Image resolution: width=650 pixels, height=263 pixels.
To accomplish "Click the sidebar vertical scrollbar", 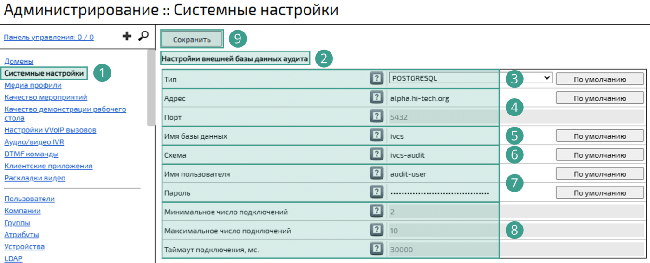I will coord(151,88).
